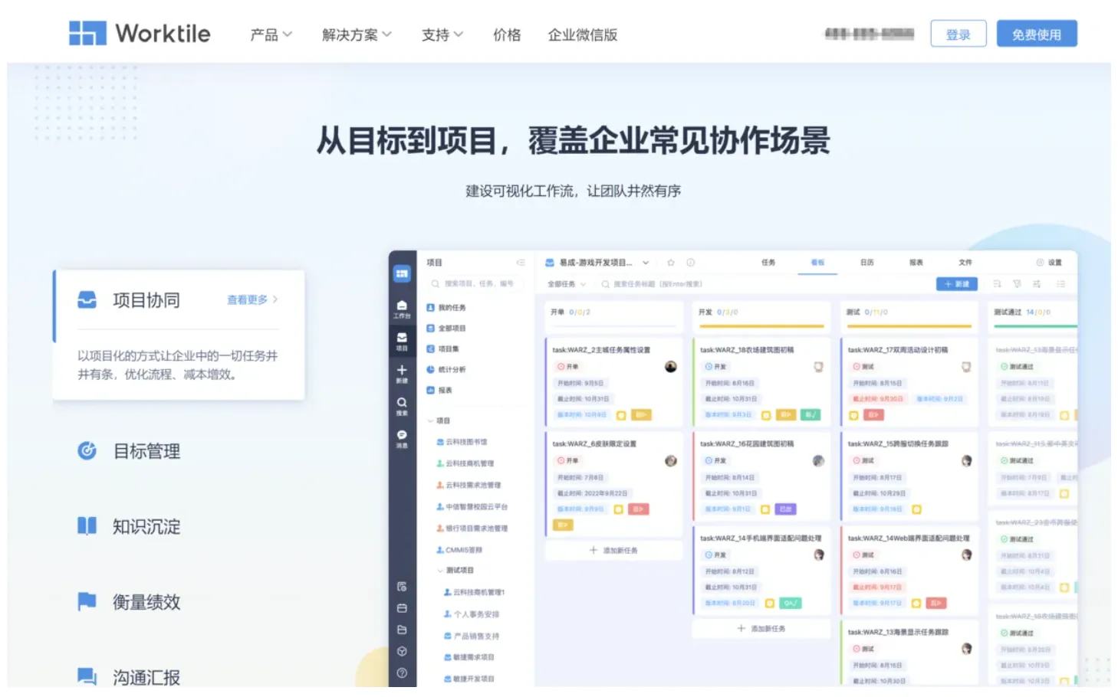Click the calendar icon in dark sidebar
1118x697 pixels.
(402, 608)
